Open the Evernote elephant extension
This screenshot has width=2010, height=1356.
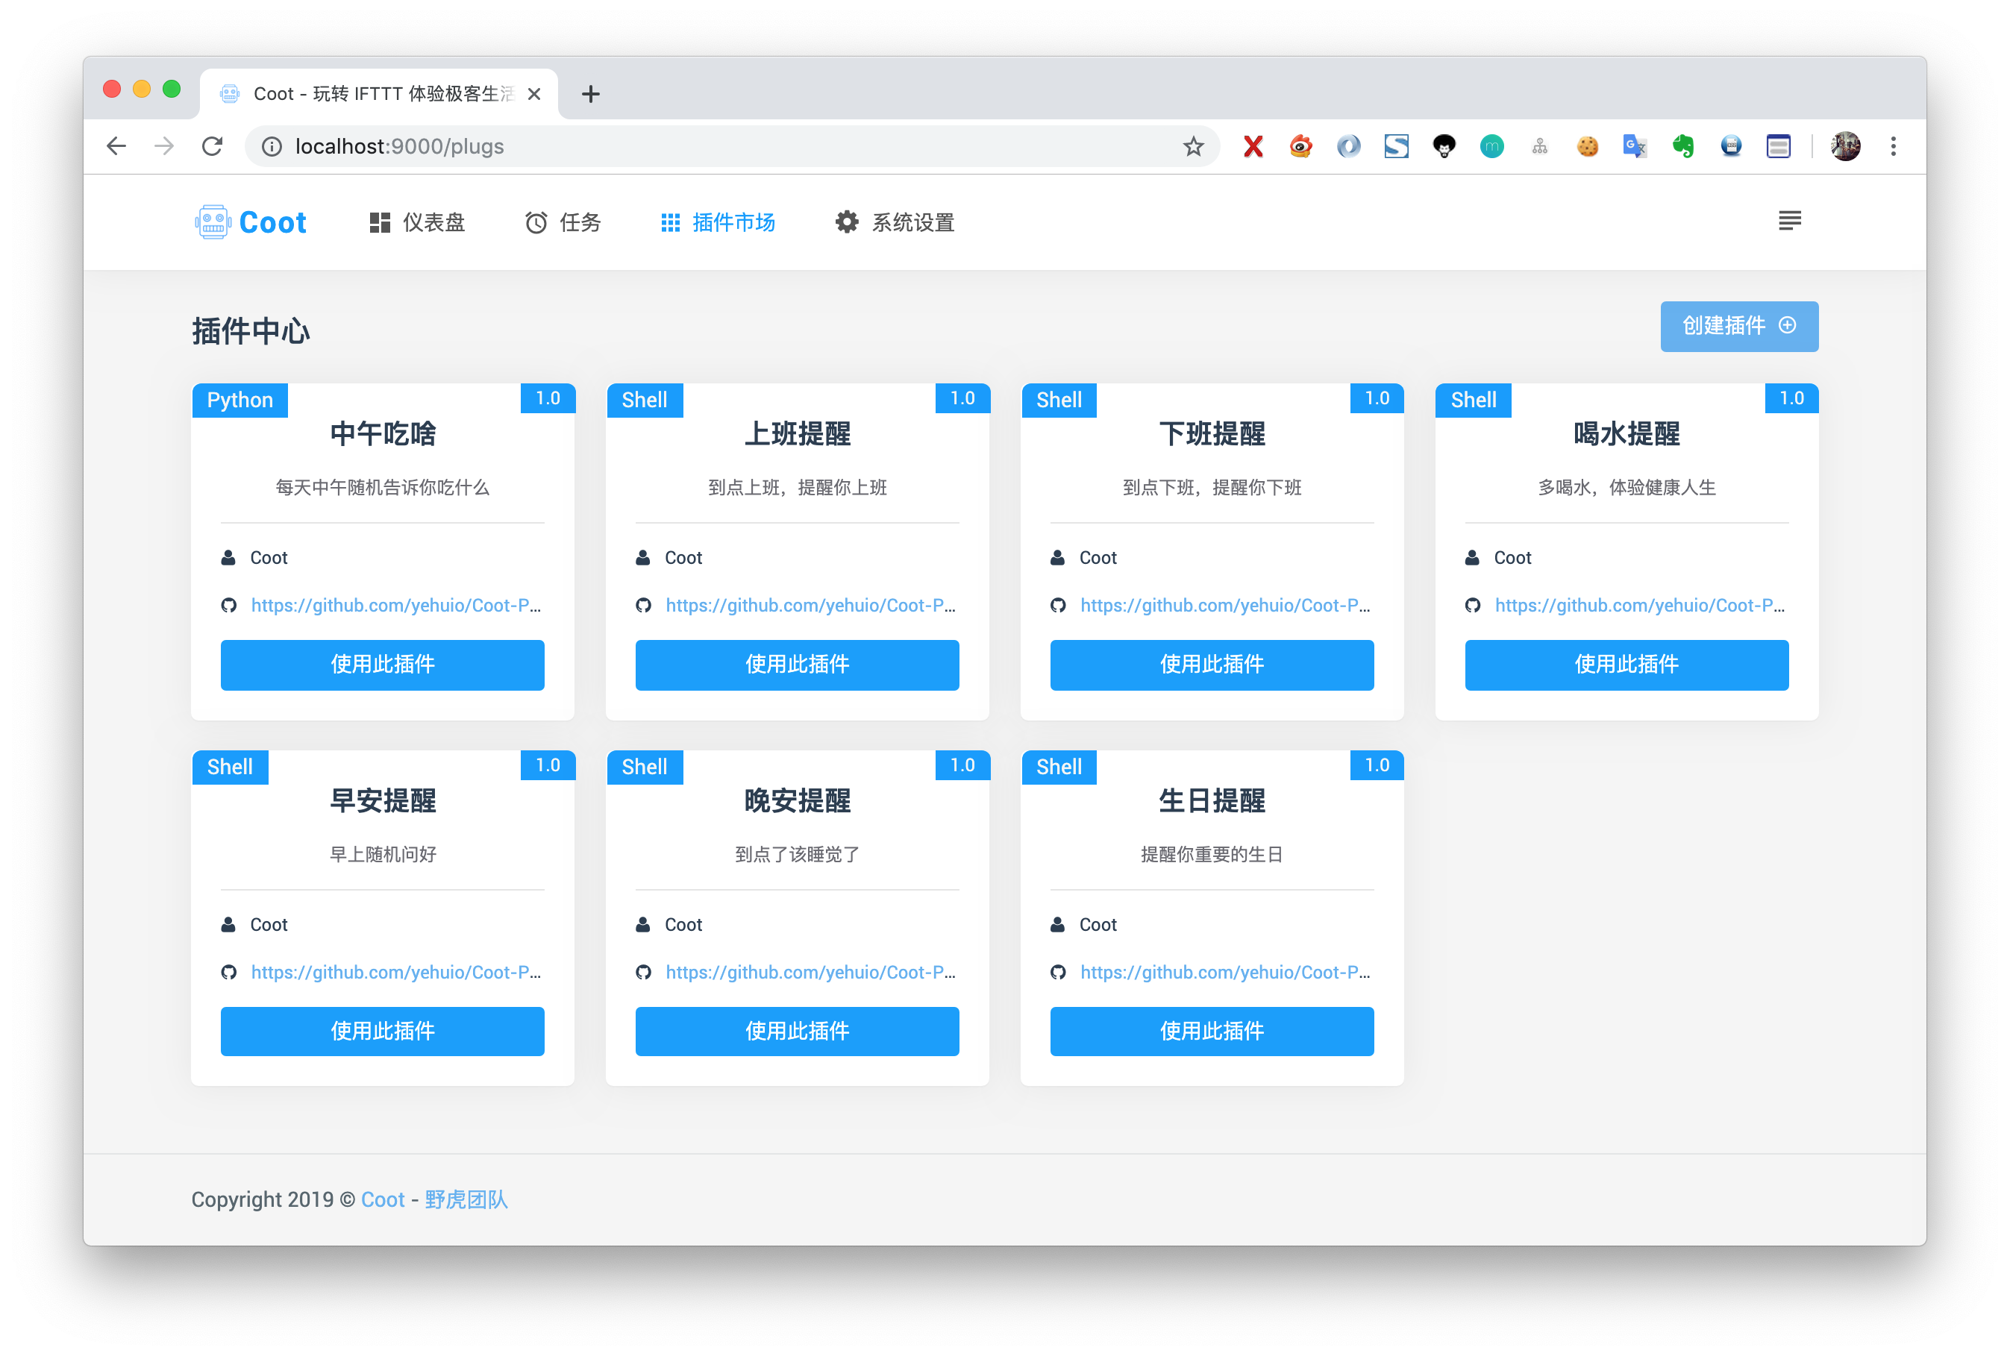pyautogui.click(x=1682, y=146)
